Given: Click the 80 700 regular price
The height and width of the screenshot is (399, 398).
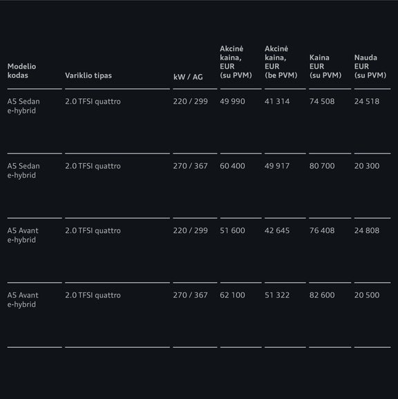Looking at the screenshot, I should tap(322, 166).
